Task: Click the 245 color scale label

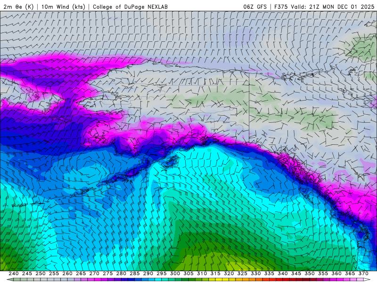Action: 27,274
